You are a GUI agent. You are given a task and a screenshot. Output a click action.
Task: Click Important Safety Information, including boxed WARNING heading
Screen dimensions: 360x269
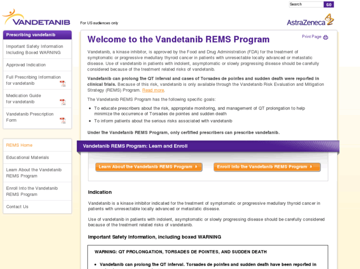coord(154,237)
